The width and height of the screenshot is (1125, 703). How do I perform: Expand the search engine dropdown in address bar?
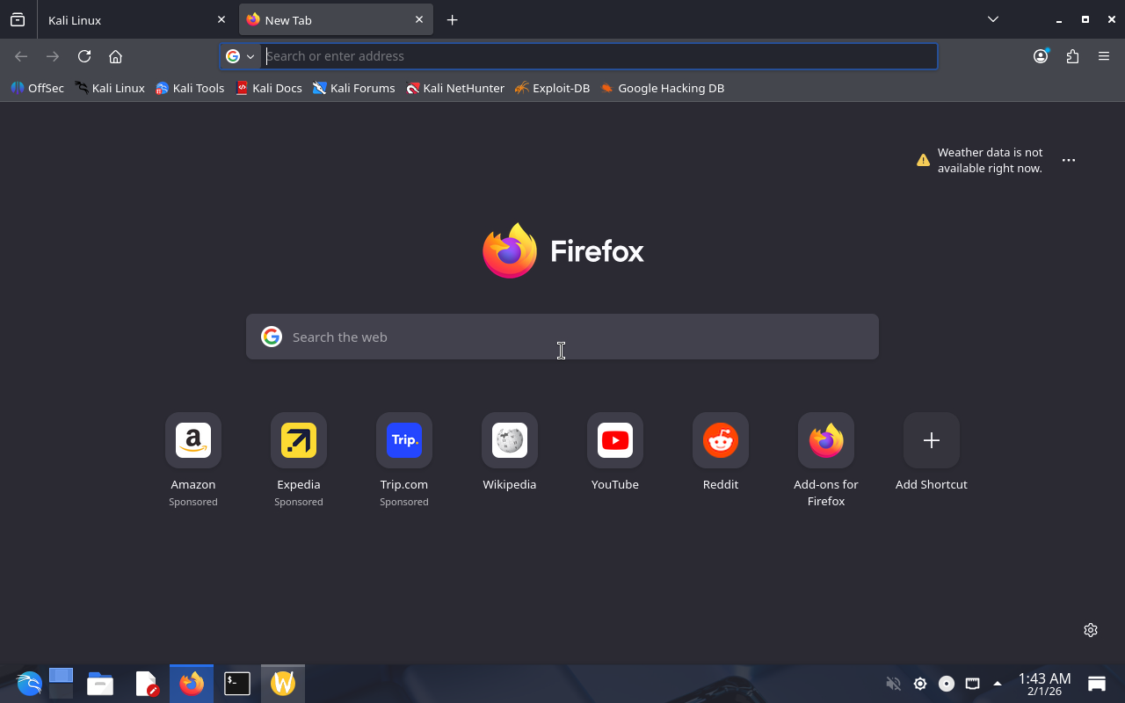pos(240,56)
